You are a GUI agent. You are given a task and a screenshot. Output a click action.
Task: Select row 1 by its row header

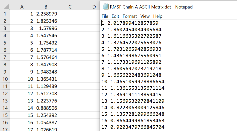click(5, 13)
